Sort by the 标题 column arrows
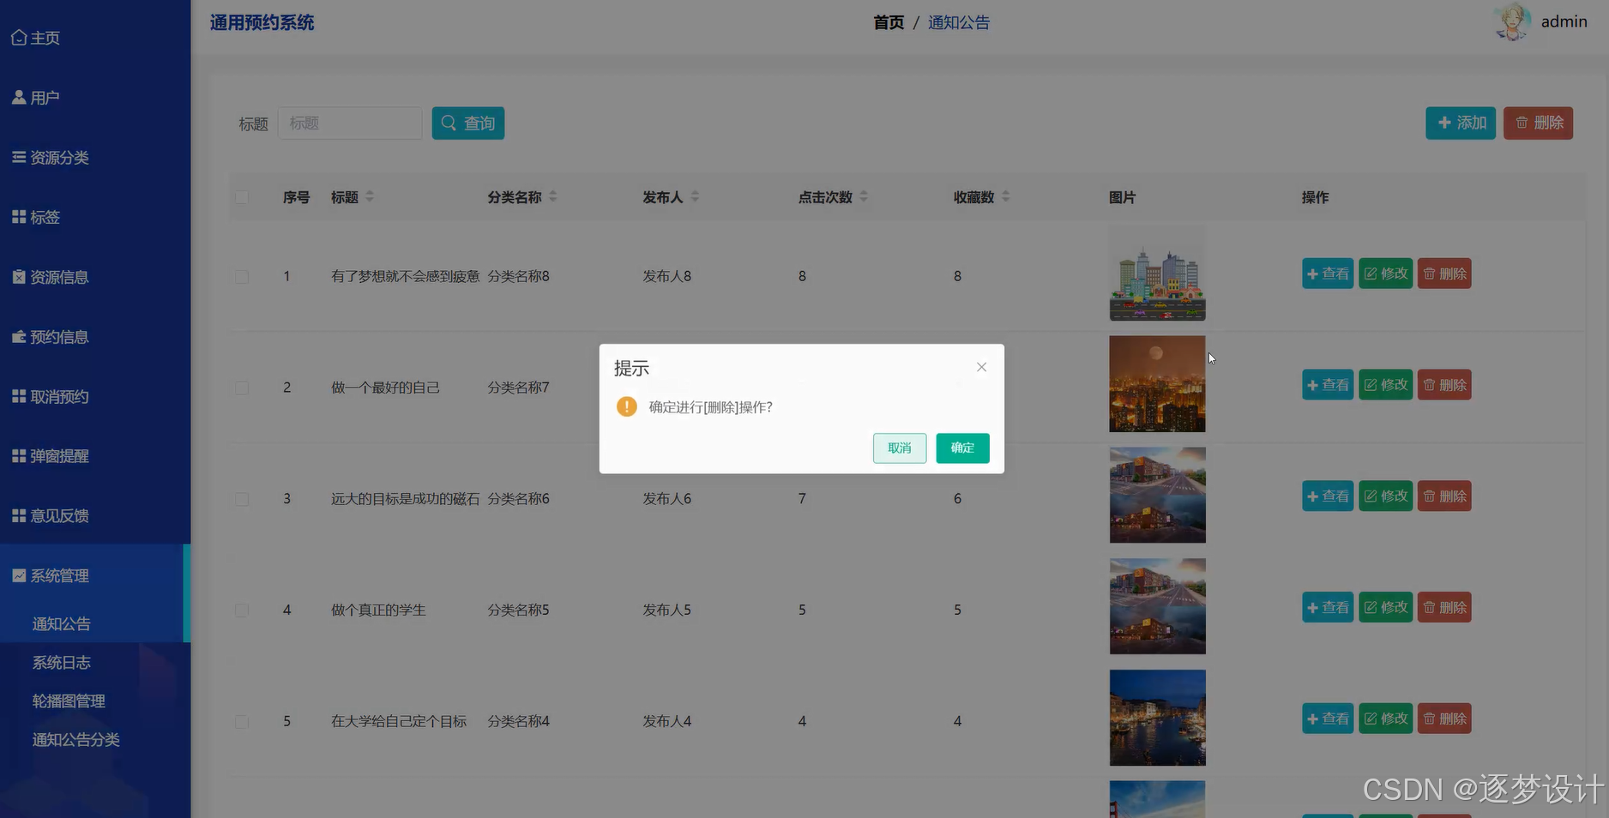The width and height of the screenshot is (1609, 818). 370,196
